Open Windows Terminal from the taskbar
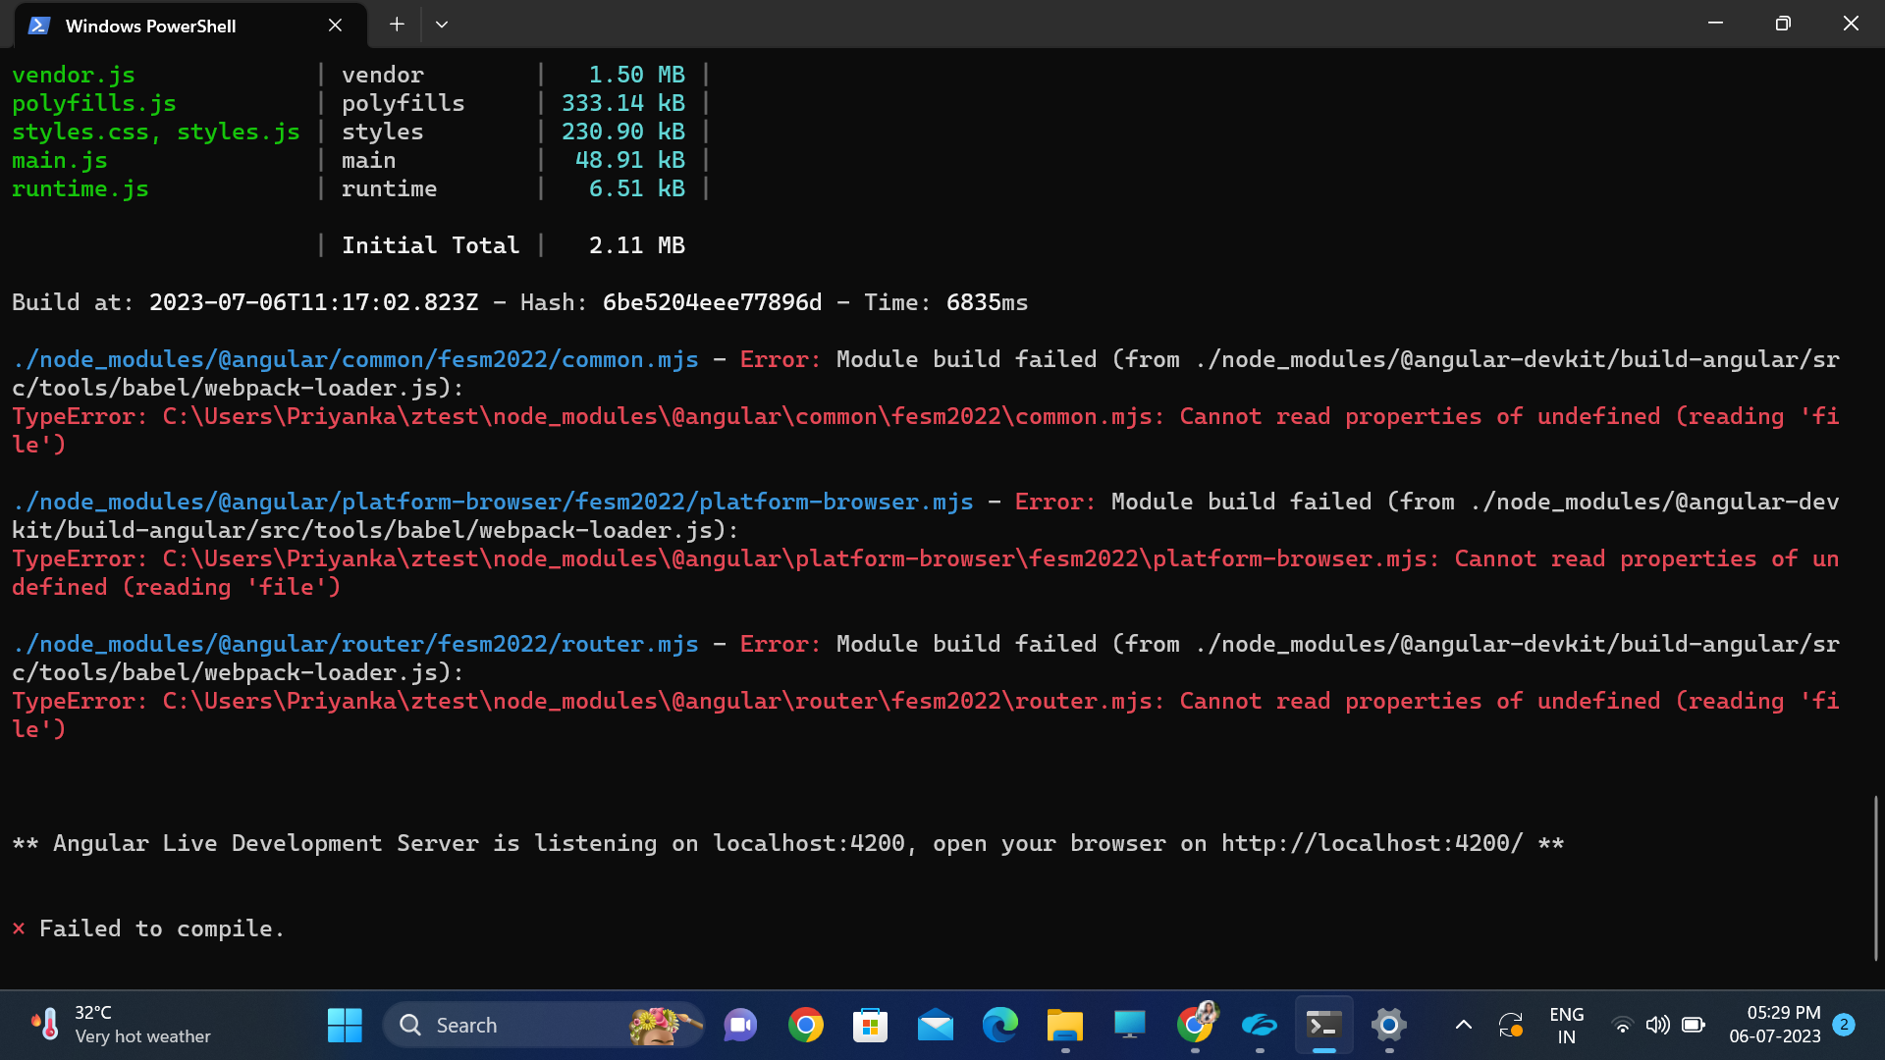This screenshot has height=1060, width=1885. 1323,1025
